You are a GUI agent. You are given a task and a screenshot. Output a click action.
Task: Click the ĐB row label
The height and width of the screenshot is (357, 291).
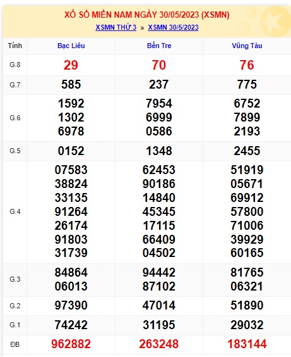click(x=15, y=344)
